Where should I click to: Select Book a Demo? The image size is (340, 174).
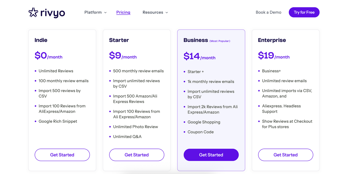(x=268, y=12)
